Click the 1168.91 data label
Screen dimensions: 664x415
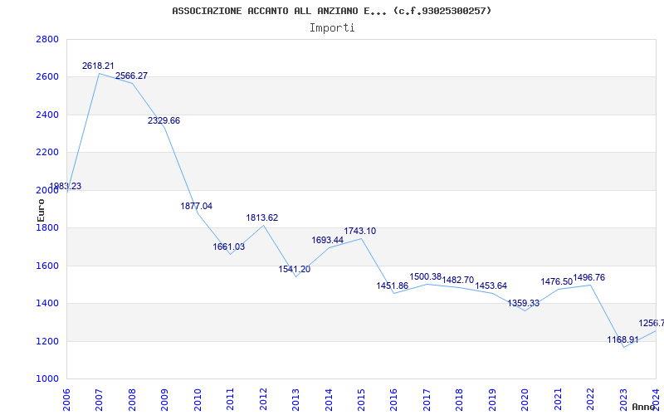click(623, 339)
